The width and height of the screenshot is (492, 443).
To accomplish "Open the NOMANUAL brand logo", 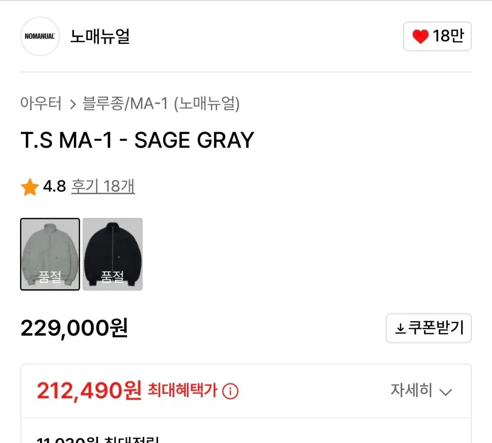I will tap(40, 37).
